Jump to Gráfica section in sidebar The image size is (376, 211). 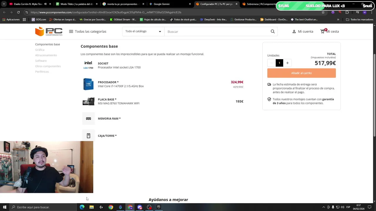click(40, 50)
